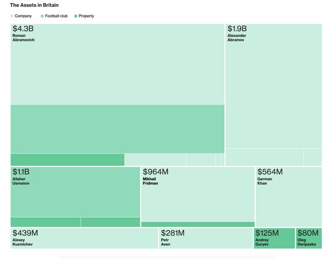The height and width of the screenshot is (260, 330).
Task: Click Alexey Kuzmichev's $439M block
Action: coord(84,238)
